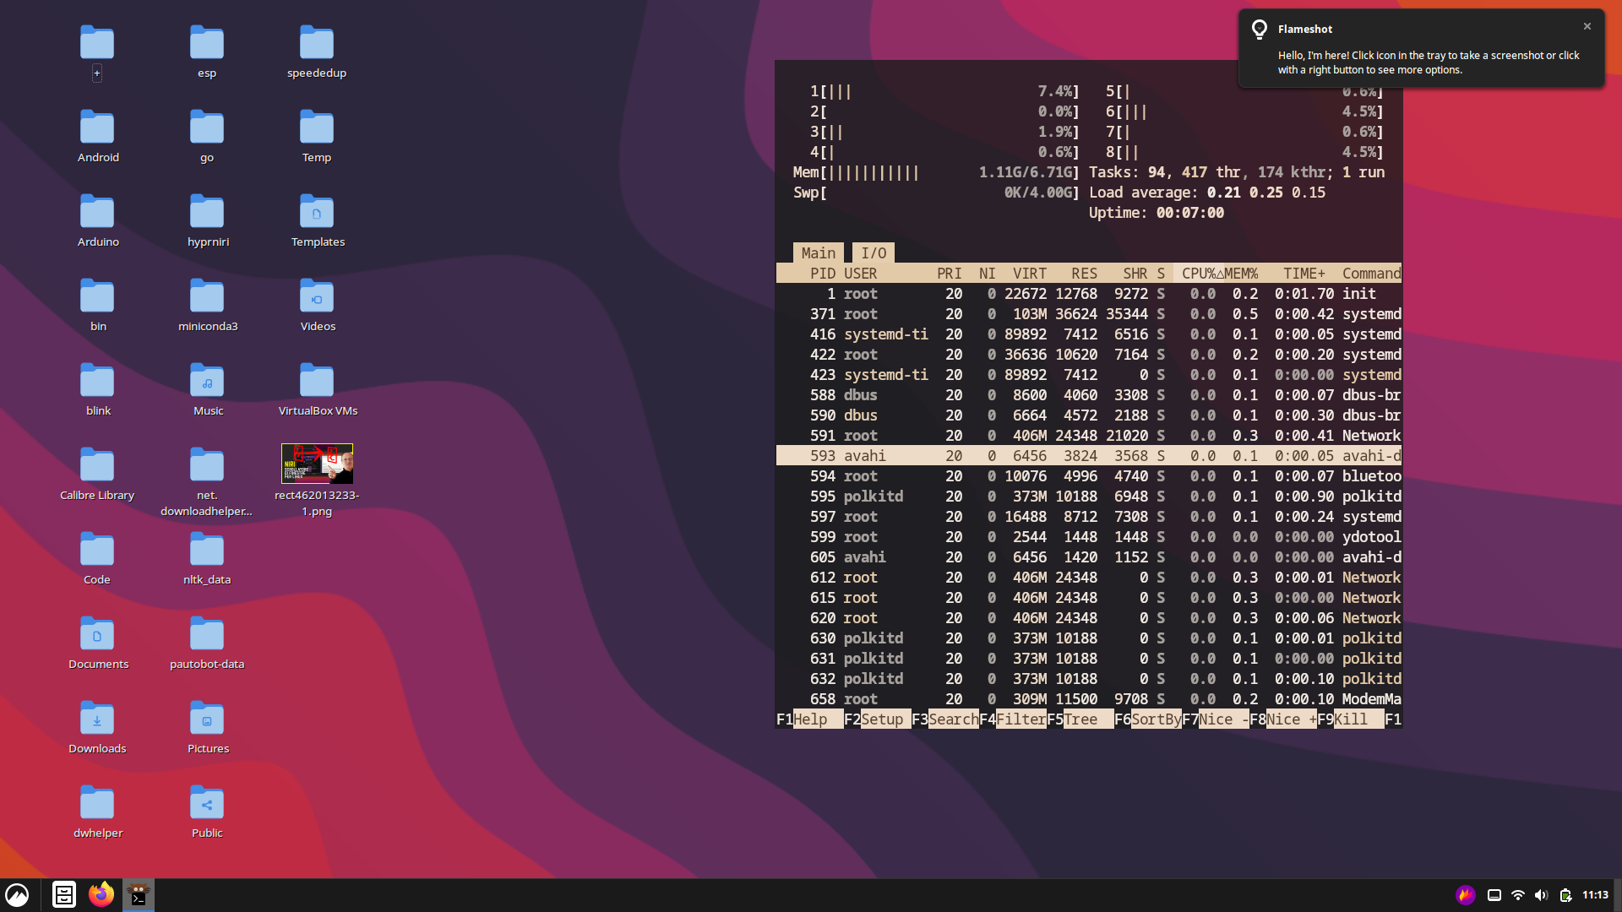The height and width of the screenshot is (912, 1622).
Task: Launch Firefox from the taskbar
Action: point(101,894)
